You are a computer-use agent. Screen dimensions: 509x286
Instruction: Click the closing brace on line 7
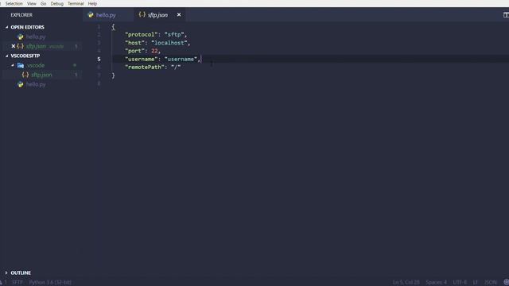pos(113,75)
